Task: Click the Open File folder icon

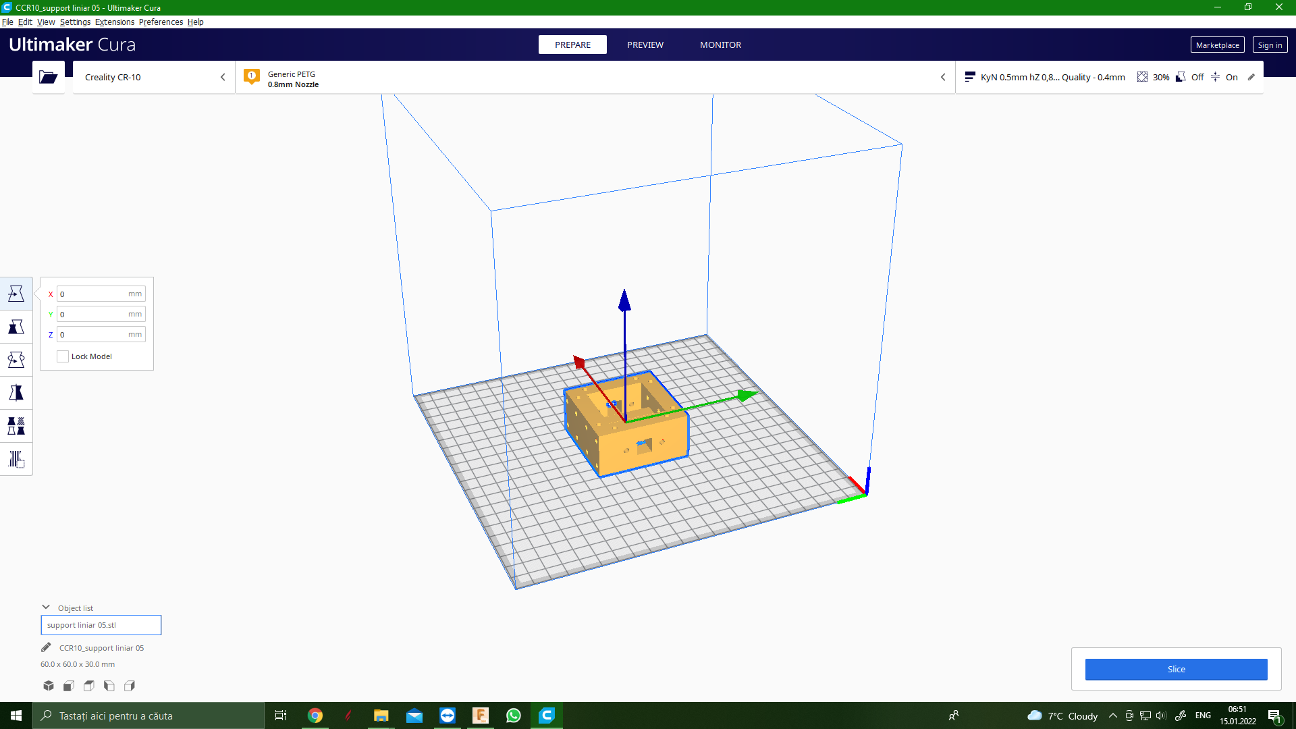Action: click(48, 77)
